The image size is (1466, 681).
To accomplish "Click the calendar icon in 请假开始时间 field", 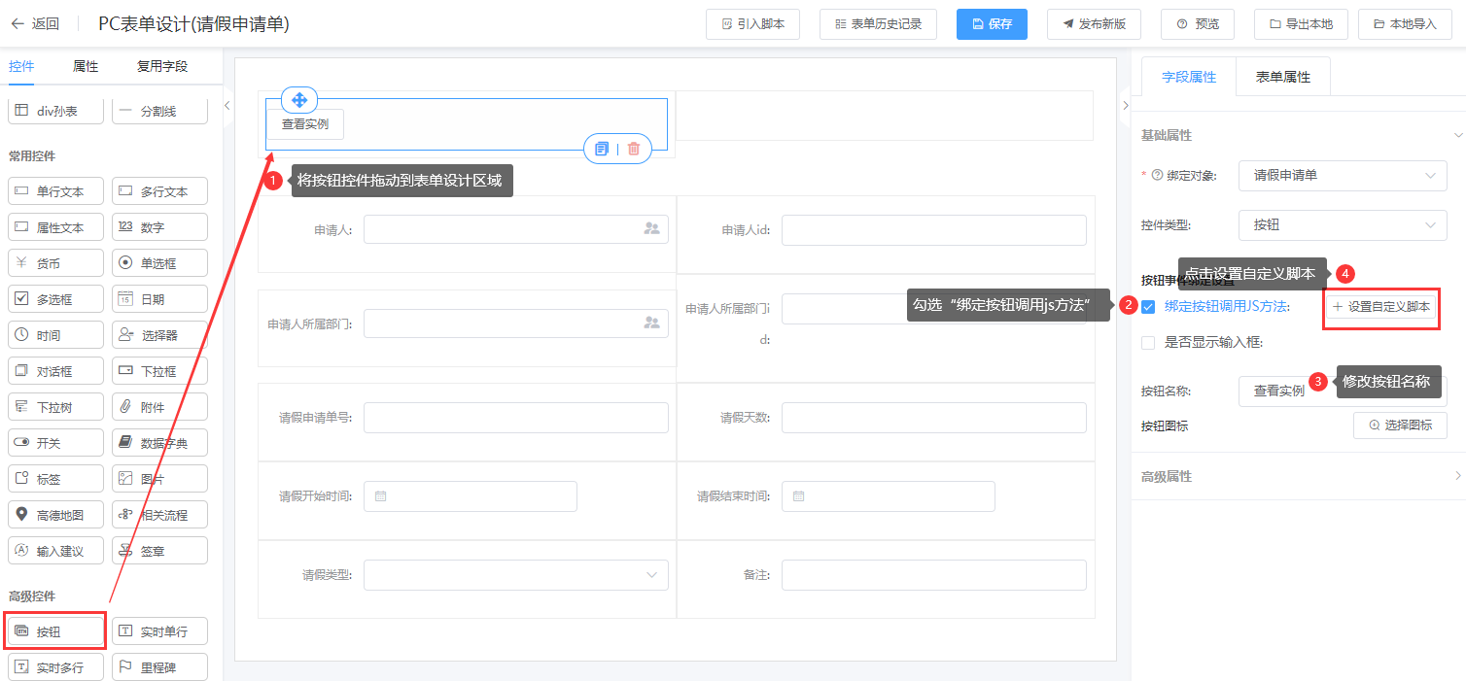I will (x=381, y=496).
